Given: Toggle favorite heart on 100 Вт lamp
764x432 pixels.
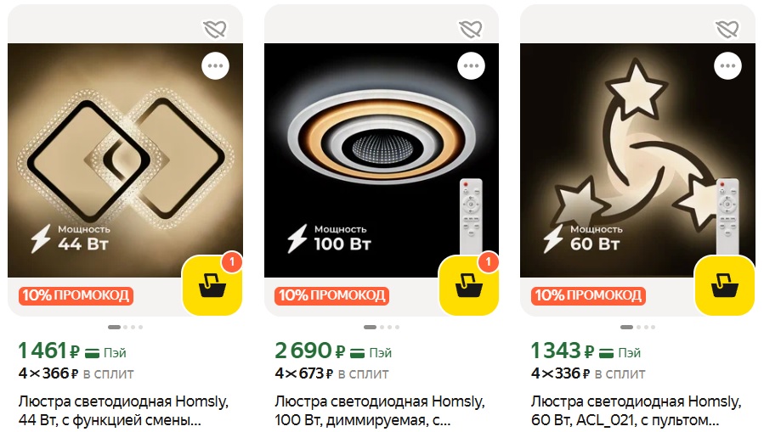Looking at the screenshot, I should coord(471,29).
